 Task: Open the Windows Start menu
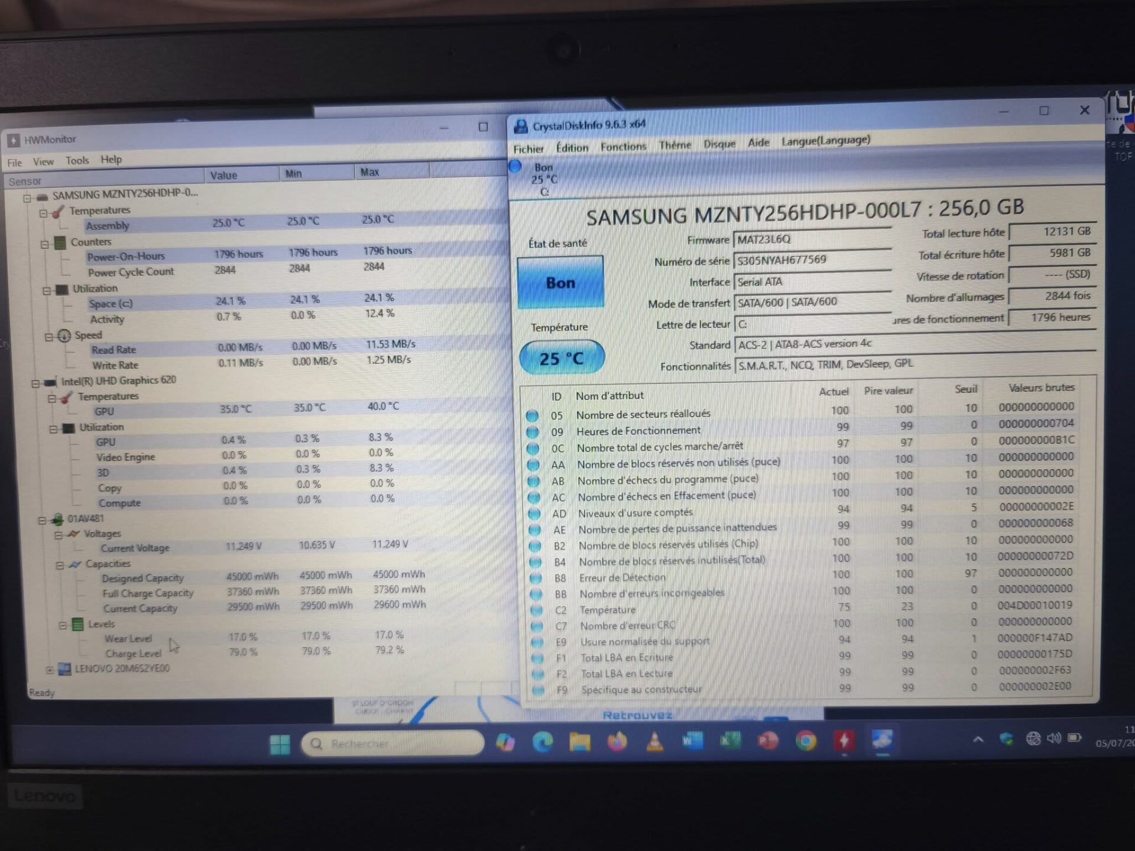click(x=280, y=744)
